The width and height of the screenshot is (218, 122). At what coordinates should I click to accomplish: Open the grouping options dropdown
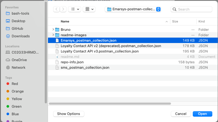click(89, 9)
